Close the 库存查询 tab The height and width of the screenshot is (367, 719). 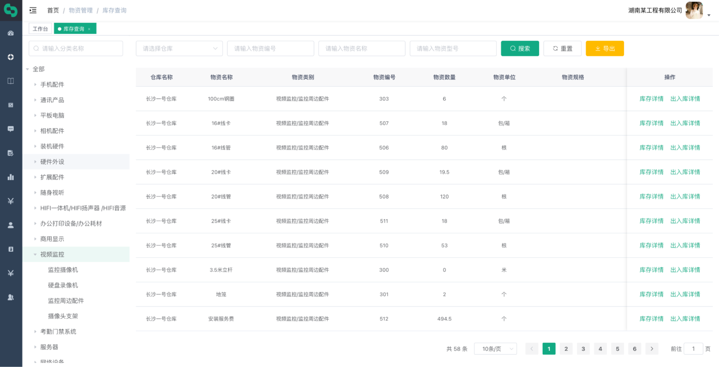tap(89, 29)
